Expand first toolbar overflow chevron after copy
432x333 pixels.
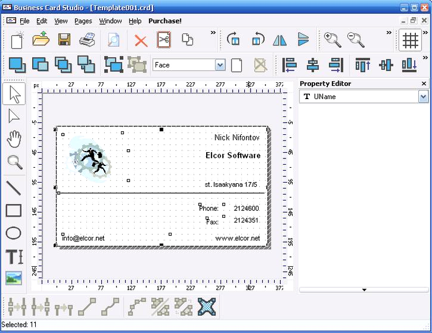(x=213, y=32)
